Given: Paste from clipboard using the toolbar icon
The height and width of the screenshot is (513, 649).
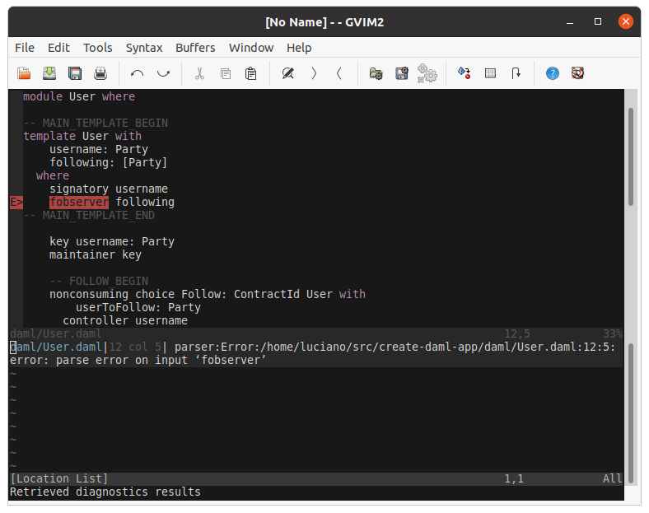Looking at the screenshot, I should (251, 73).
